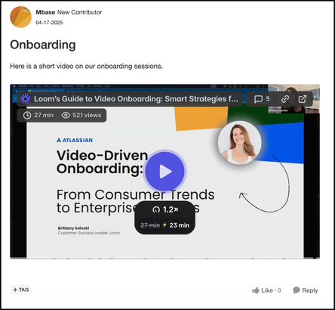The height and width of the screenshot is (310, 335).
Task: Change the 1.2× playback speed
Action: 165,209
